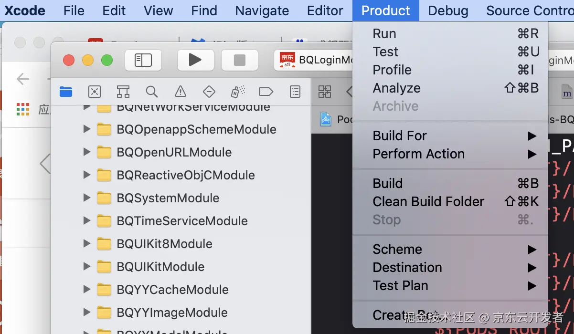Choose Test from Product menu
The width and height of the screenshot is (574, 334).
click(450, 52)
